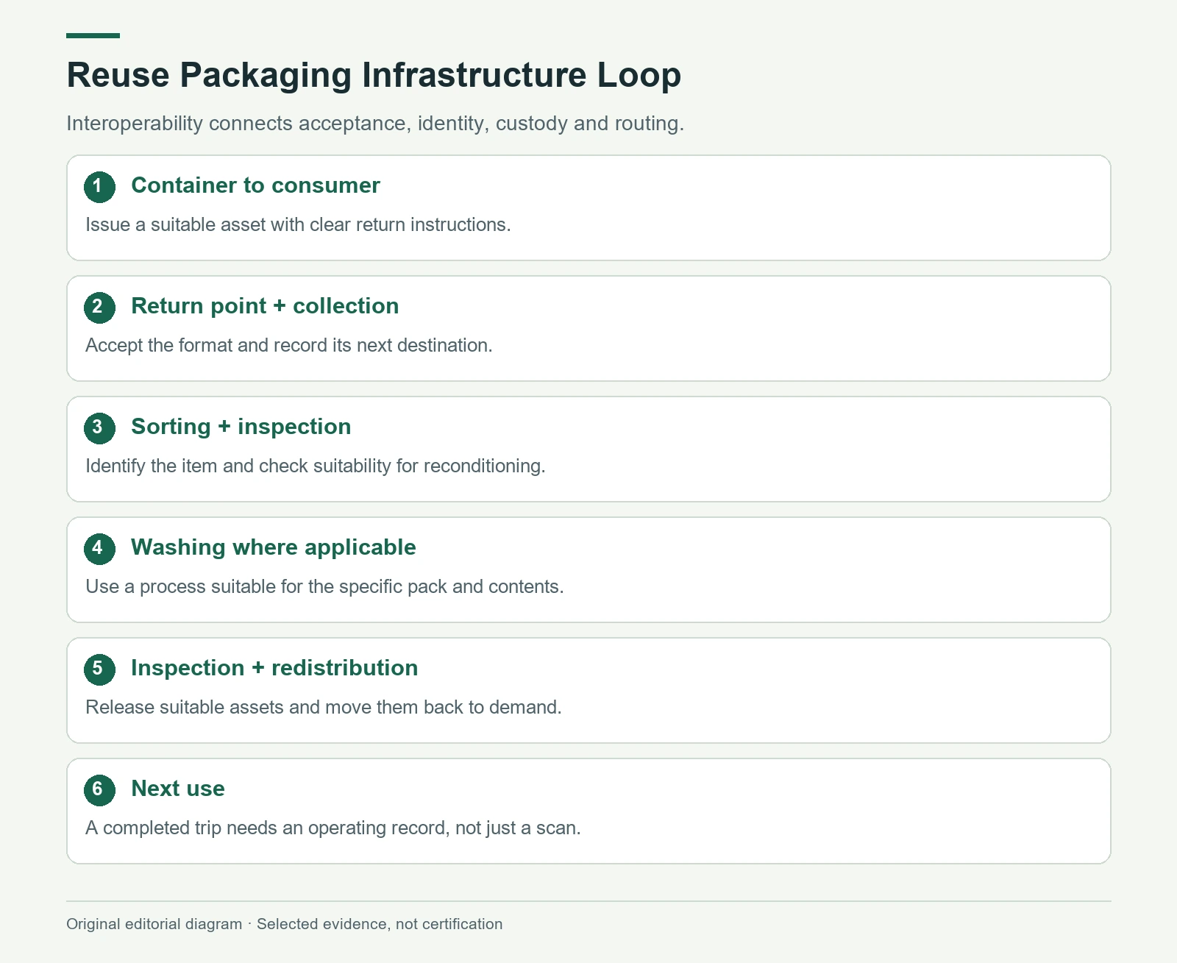Click 'Accept the format and record' description
1177x963 pixels.
pos(289,345)
